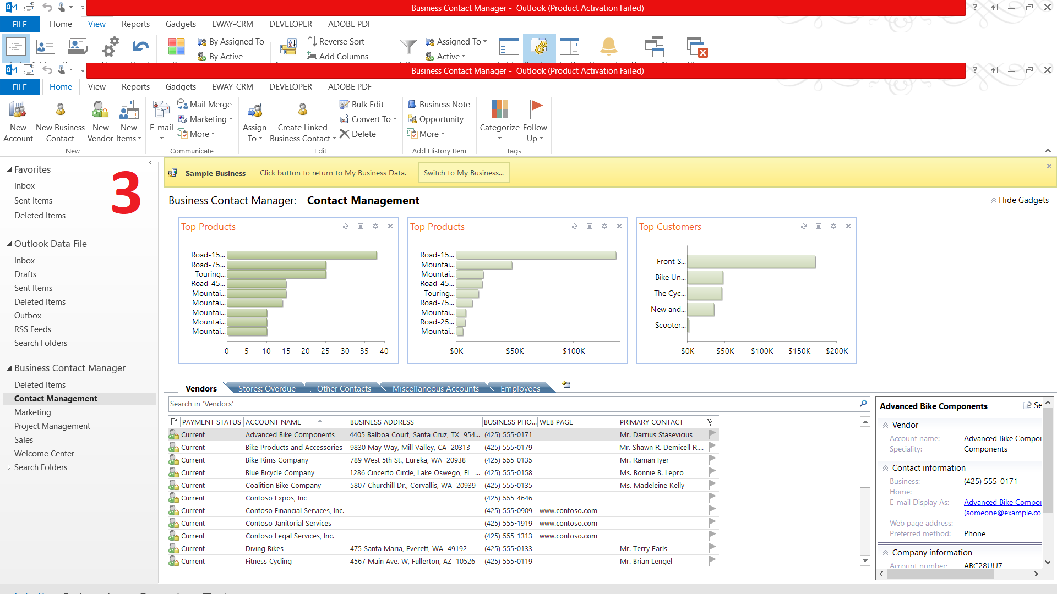Close the second Top Products gadget
The width and height of the screenshot is (1057, 594).
[619, 226]
